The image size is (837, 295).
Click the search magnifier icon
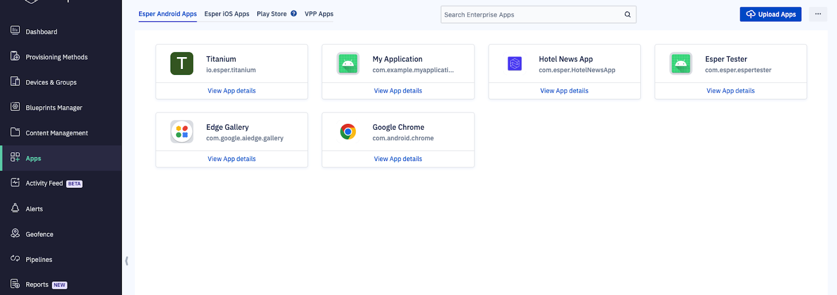click(x=627, y=15)
